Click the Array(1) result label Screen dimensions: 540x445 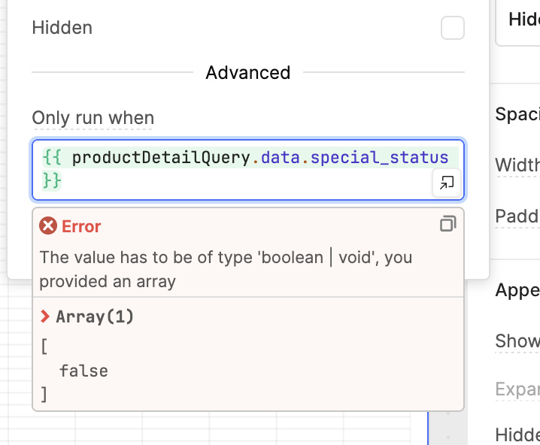pos(95,316)
